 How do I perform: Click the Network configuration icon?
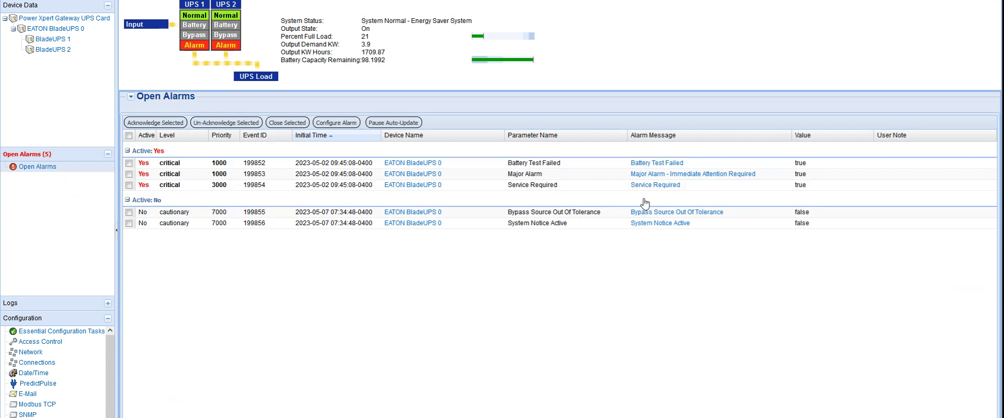pyautogui.click(x=13, y=352)
